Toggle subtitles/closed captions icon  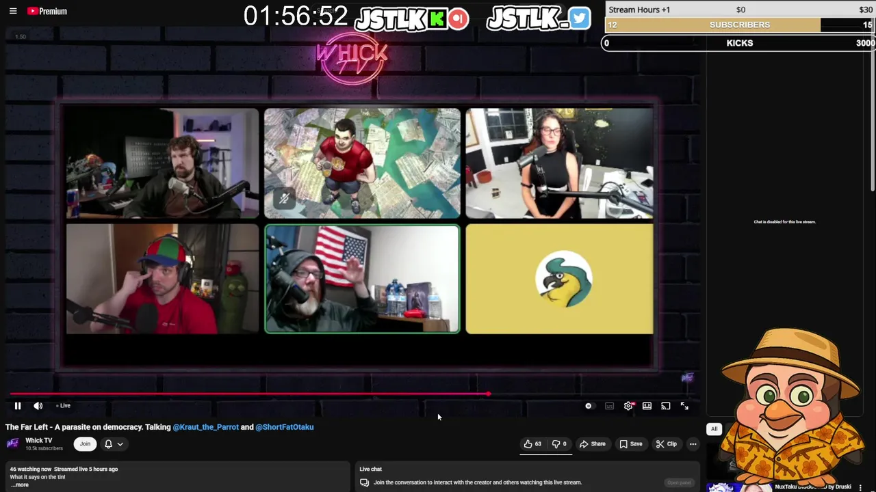point(610,406)
